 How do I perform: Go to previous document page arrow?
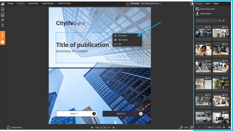coord(92,128)
